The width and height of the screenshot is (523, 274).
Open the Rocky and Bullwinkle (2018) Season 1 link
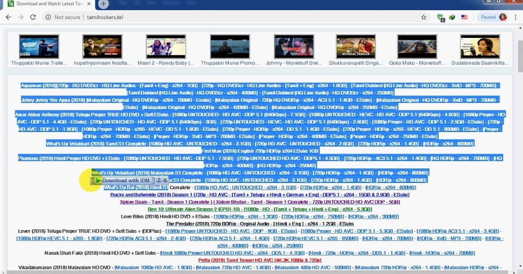point(260,195)
